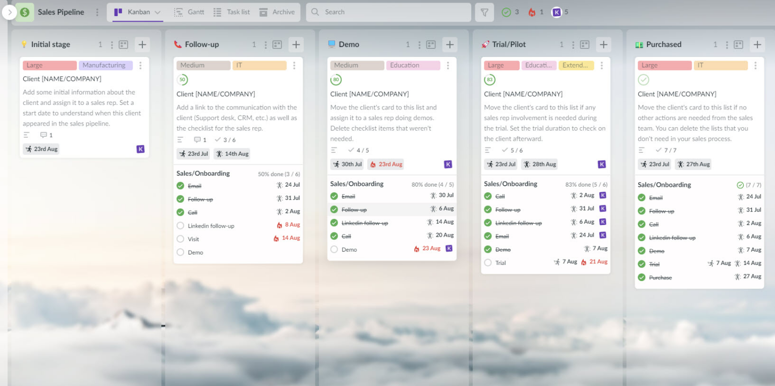Image resolution: width=775 pixels, height=386 pixels.
Task: Add a card to Initial stage list
Action: click(142, 44)
